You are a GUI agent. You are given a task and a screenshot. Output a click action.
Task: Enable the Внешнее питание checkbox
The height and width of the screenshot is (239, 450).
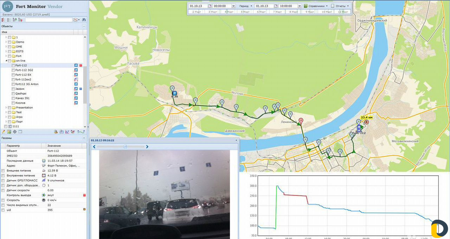2,170
